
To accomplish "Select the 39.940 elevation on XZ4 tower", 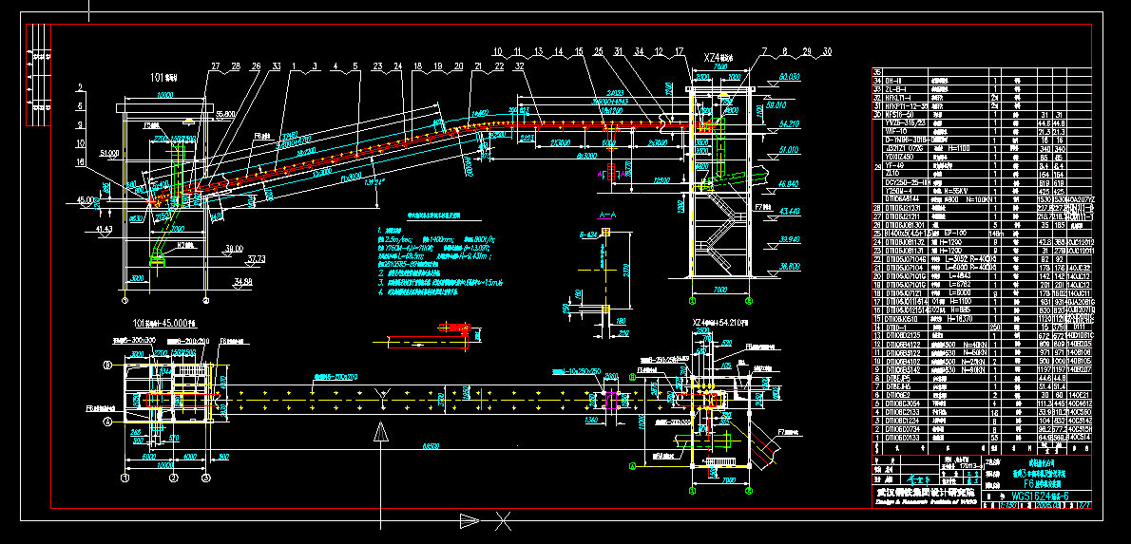I will pyautogui.click(x=789, y=239).
